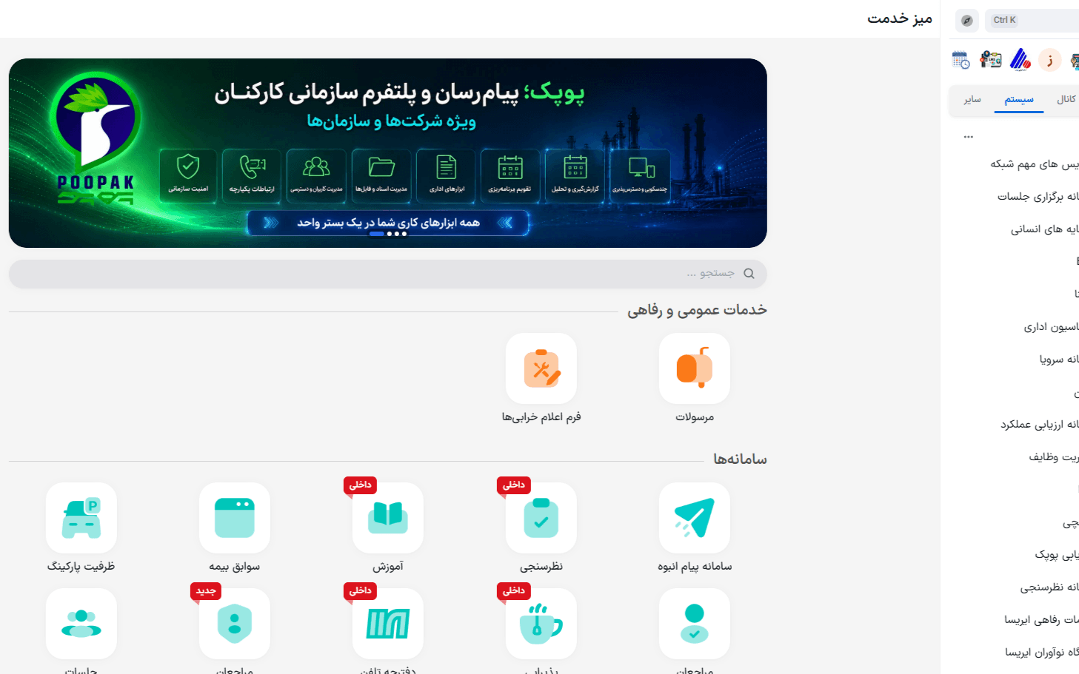Open the blue striped logo shortcut
Viewport: 1079px width, 674px height.
coord(1020,60)
